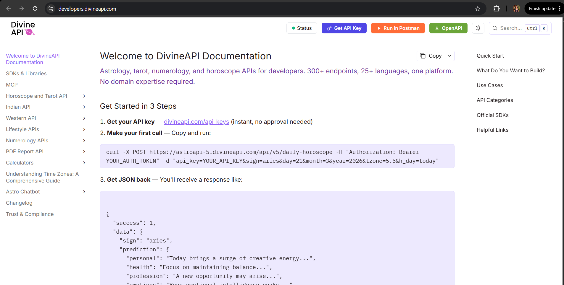Open SDKs & Libraries in sidebar
The width and height of the screenshot is (564, 285).
point(26,74)
